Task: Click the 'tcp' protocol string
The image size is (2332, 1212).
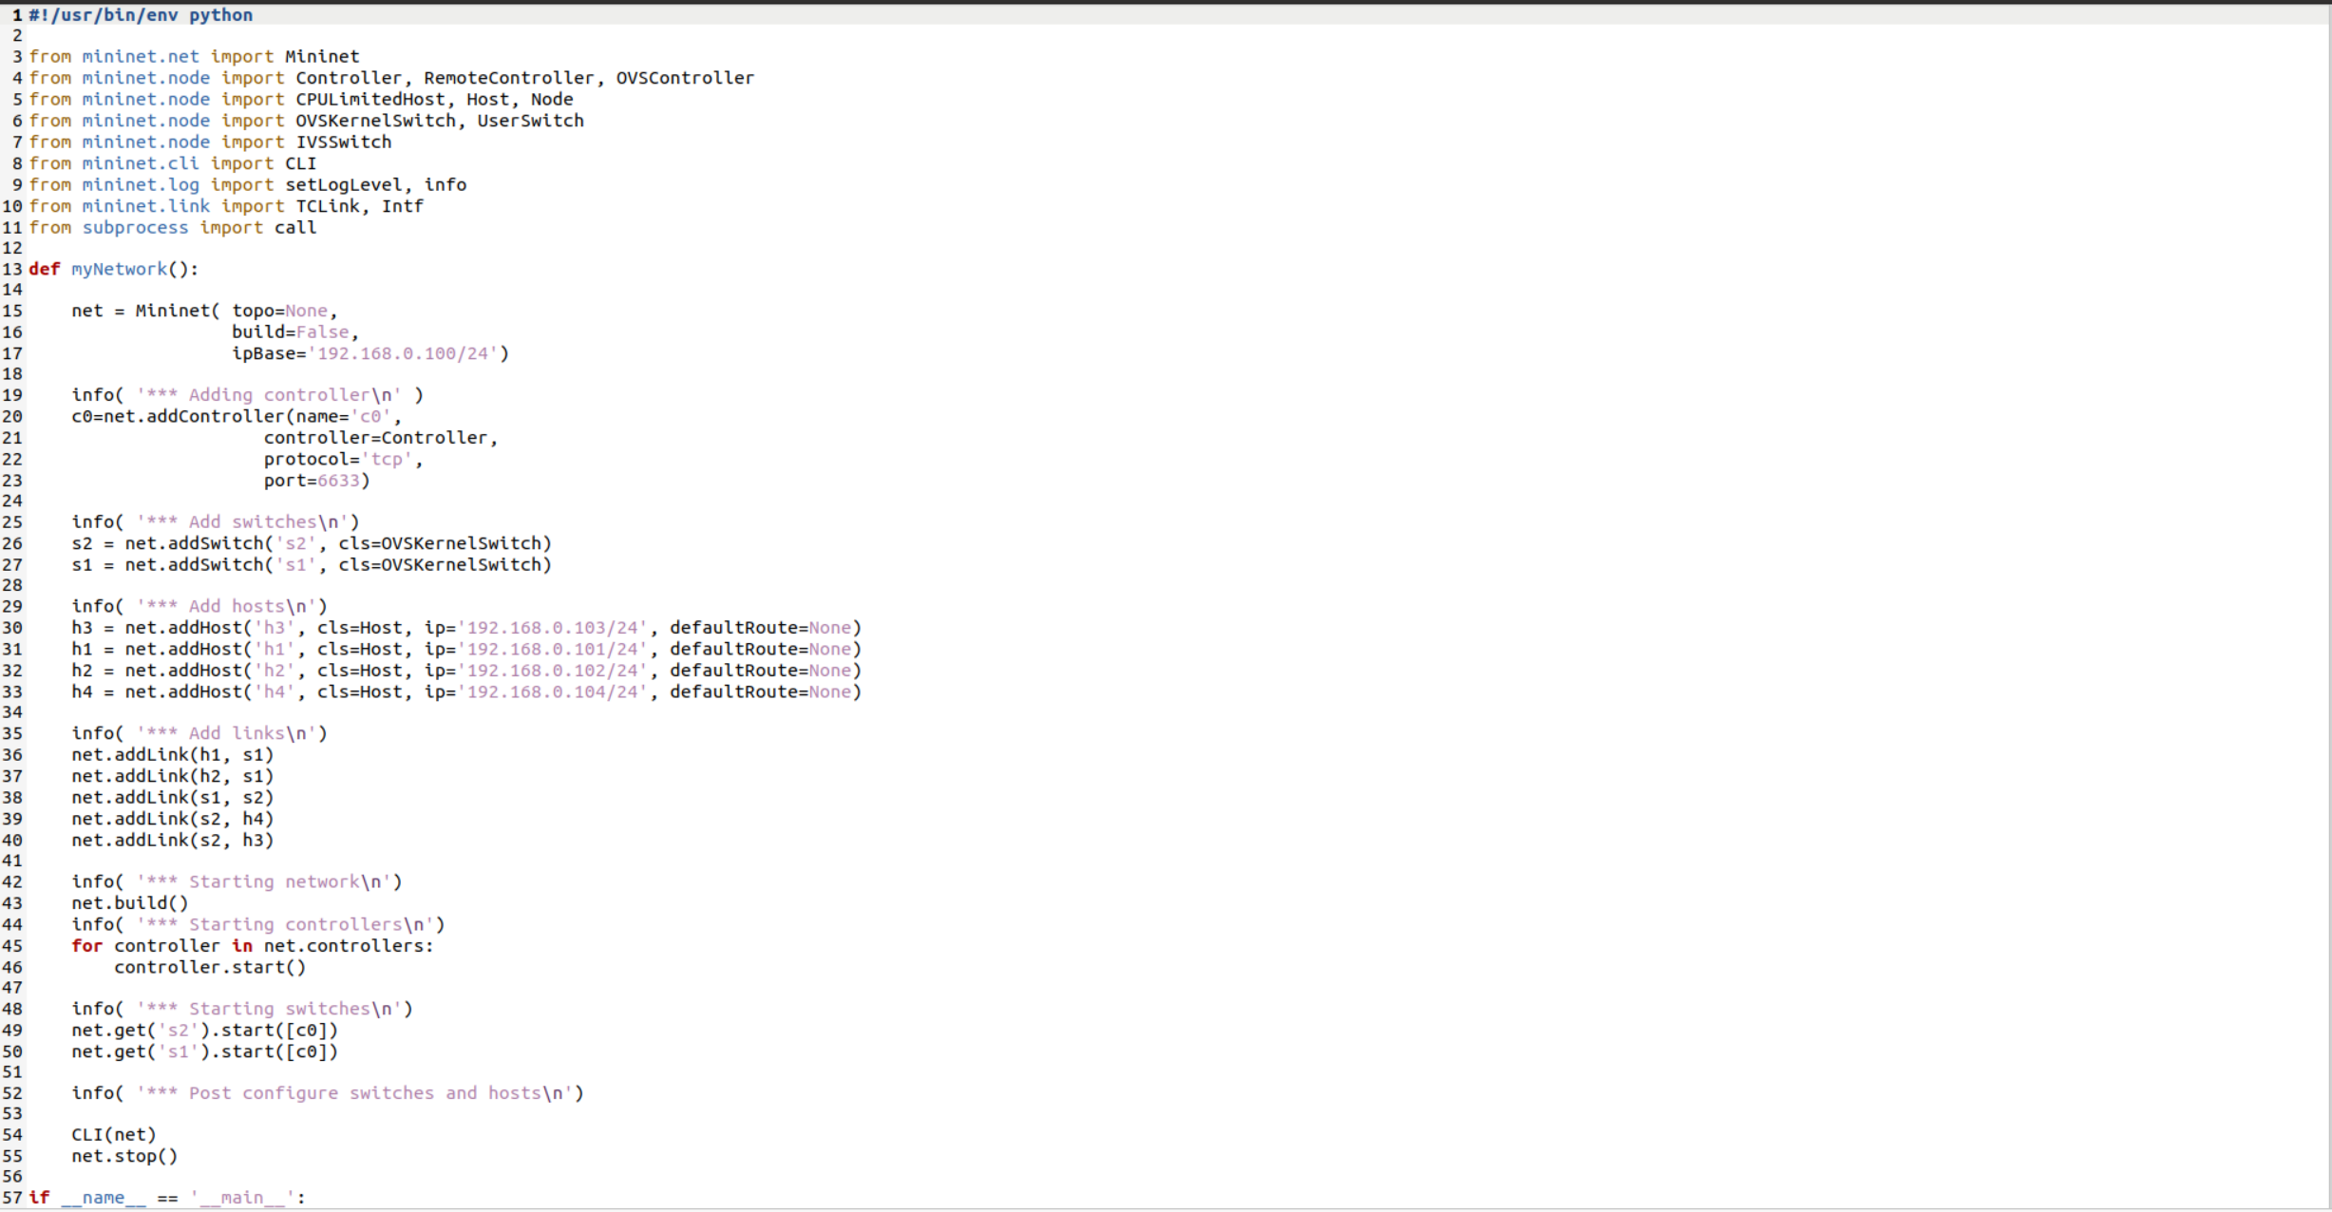Action: tap(387, 460)
